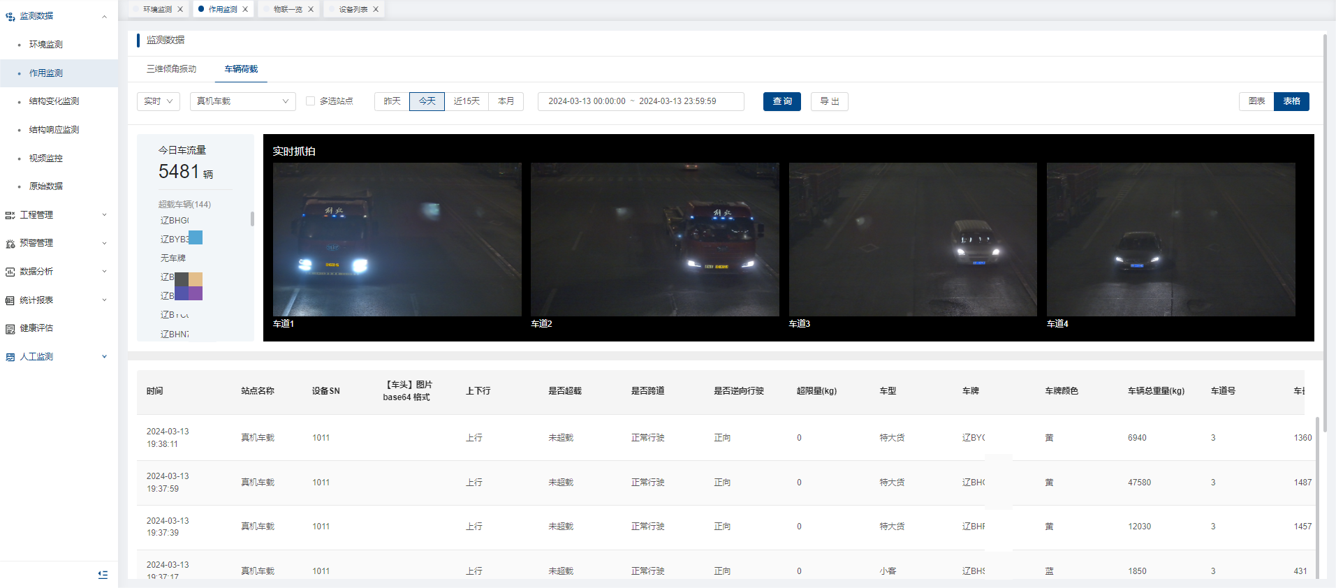
Task: Collapse the sidebar using the fold icon
Action: coord(103,575)
